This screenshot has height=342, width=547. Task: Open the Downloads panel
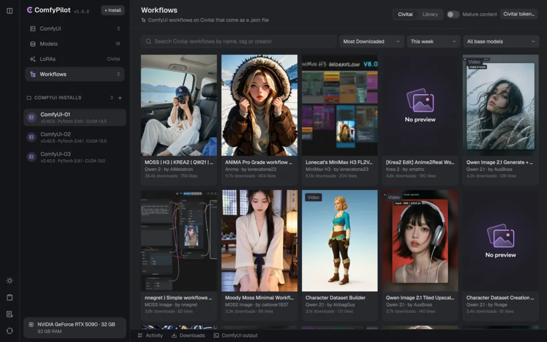[x=188, y=335]
